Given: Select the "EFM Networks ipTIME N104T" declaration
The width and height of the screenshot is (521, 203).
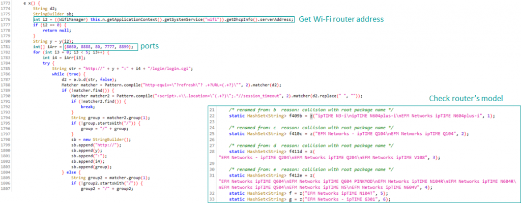Looking at the screenshot, I should 308,193.
